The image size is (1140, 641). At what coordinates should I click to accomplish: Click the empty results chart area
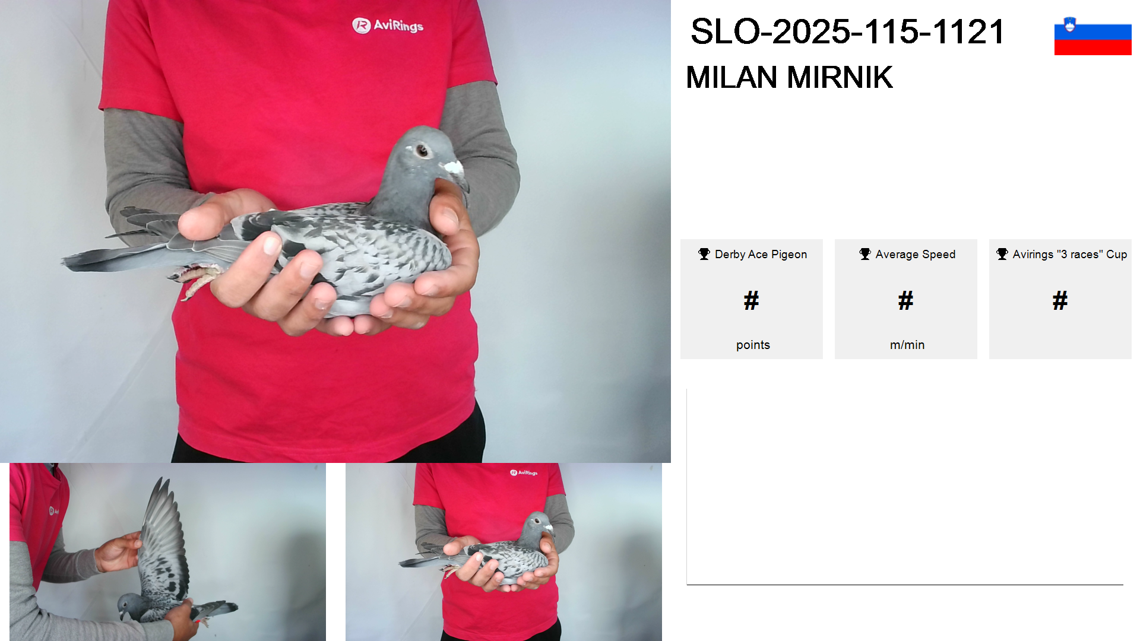tap(905, 487)
